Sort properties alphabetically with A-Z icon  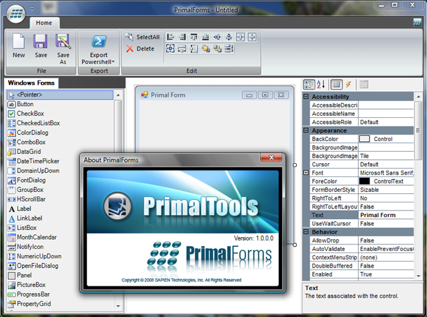(320, 85)
